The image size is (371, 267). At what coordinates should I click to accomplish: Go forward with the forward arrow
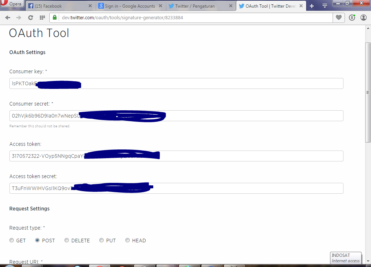[19, 17]
